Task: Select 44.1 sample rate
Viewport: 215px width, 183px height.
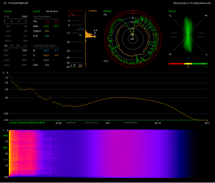Action: point(8,26)
